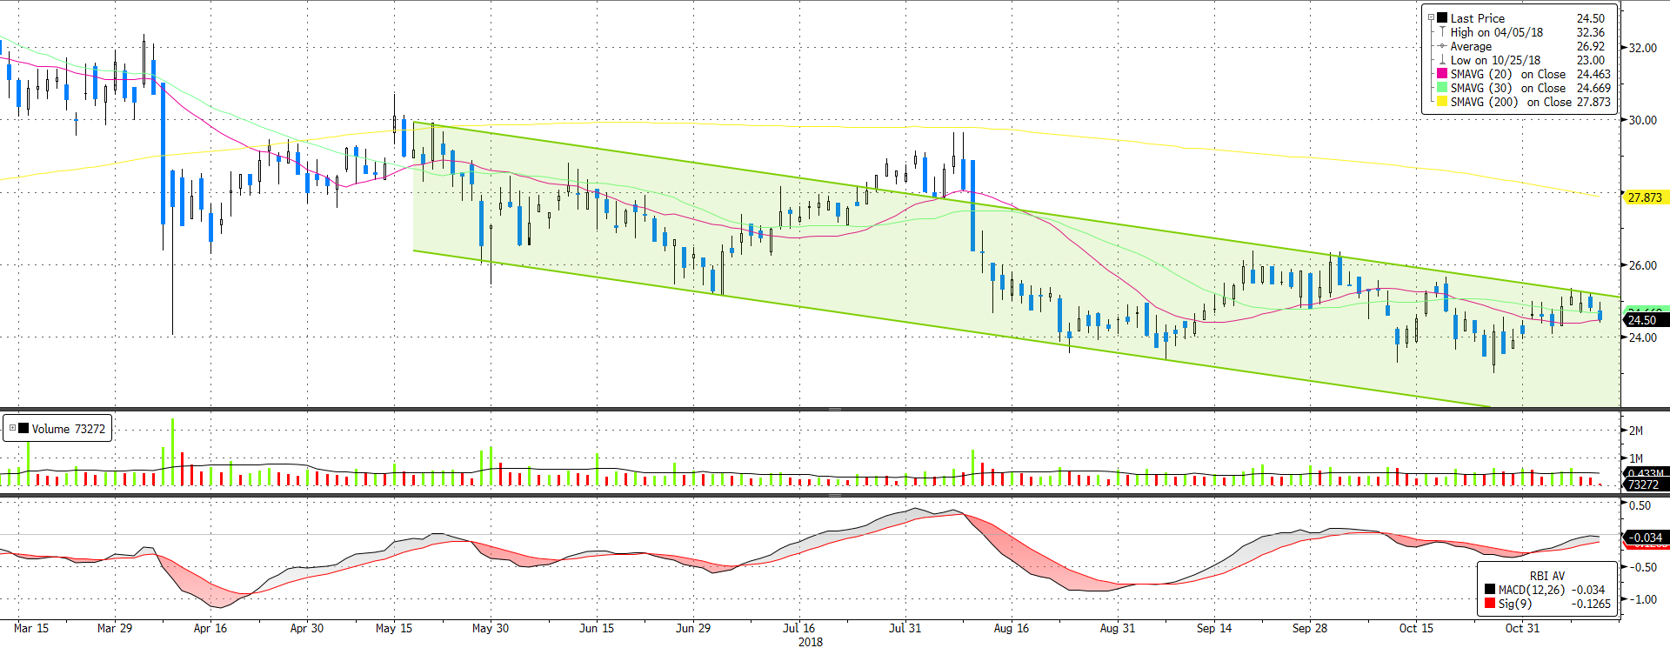Click the Aug 16 date label
Viewport: 1670px width, 648px height.
(1011, 628)
